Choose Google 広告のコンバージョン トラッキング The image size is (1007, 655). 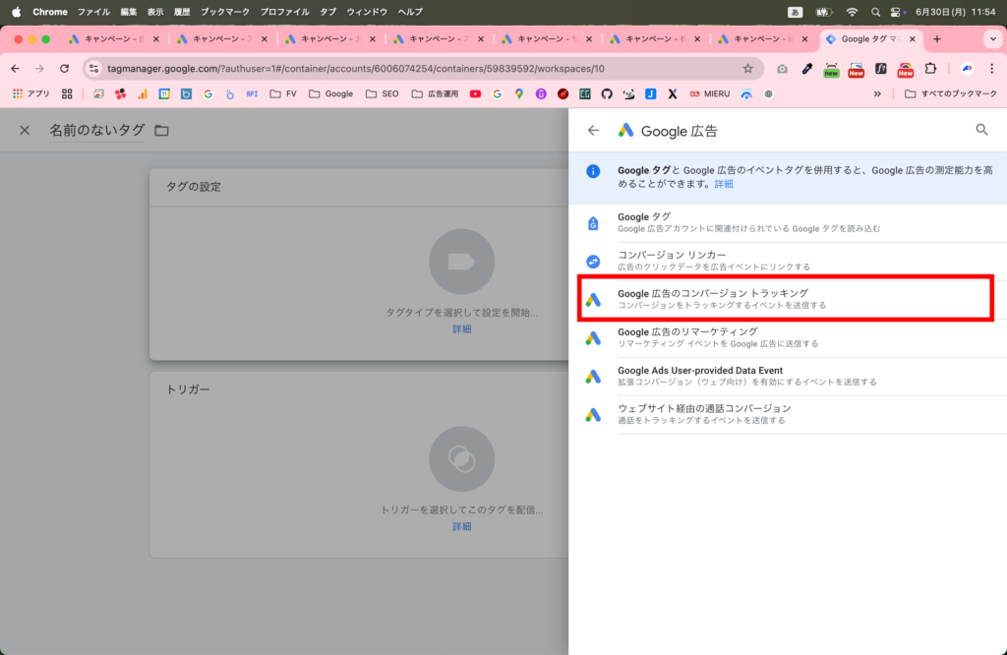(786, 299)
